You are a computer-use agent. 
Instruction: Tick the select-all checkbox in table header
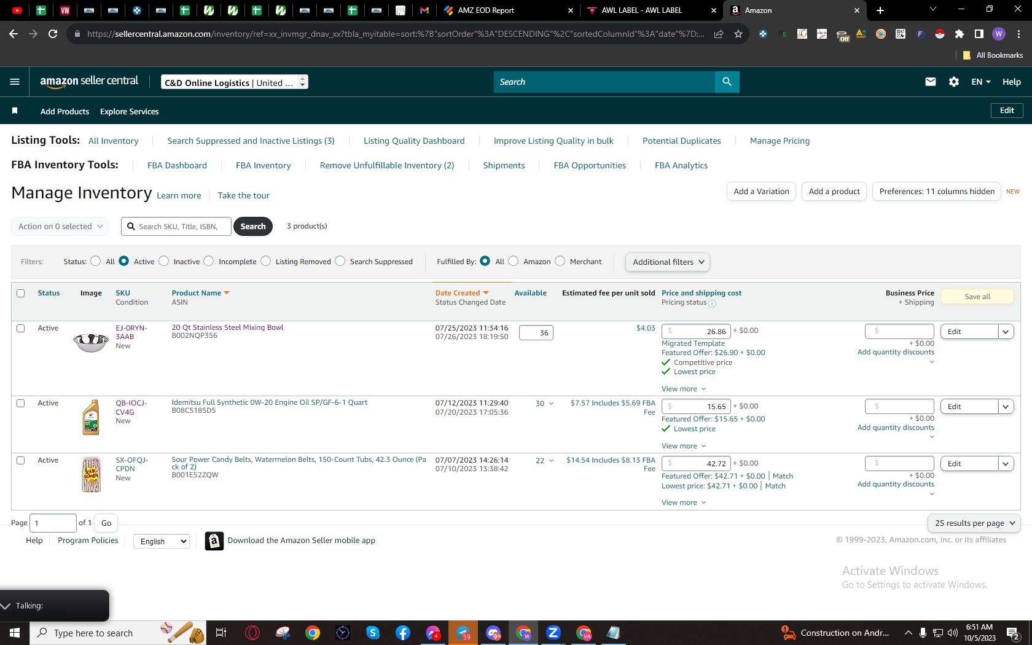point(21,293)
